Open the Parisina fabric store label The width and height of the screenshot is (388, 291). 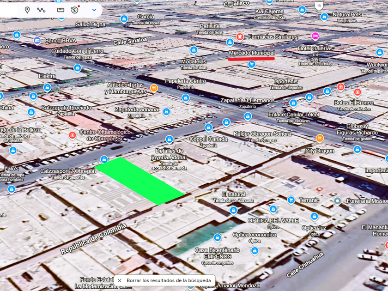pos(210,26)
